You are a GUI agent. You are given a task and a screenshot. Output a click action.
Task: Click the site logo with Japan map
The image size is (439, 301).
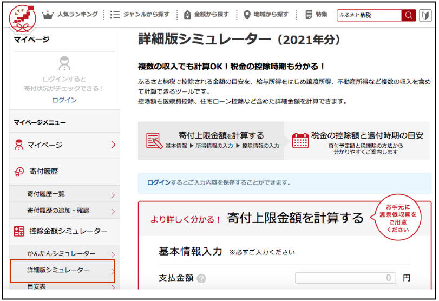point(22,18)
